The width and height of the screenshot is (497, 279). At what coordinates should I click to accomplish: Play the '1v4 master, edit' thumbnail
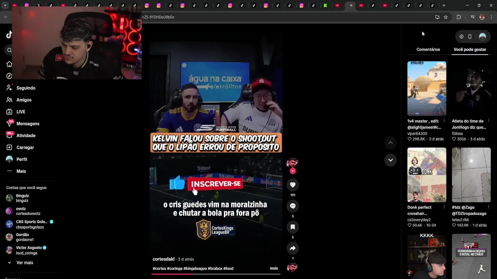pyautogui.click(x=427, y=88)
